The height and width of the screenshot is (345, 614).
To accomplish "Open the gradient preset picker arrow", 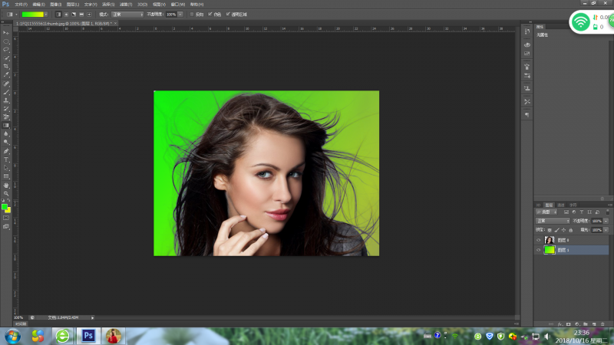I will tap(47, 14).
